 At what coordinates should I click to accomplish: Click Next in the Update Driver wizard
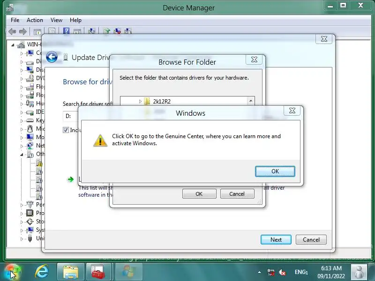pos(276,239)
